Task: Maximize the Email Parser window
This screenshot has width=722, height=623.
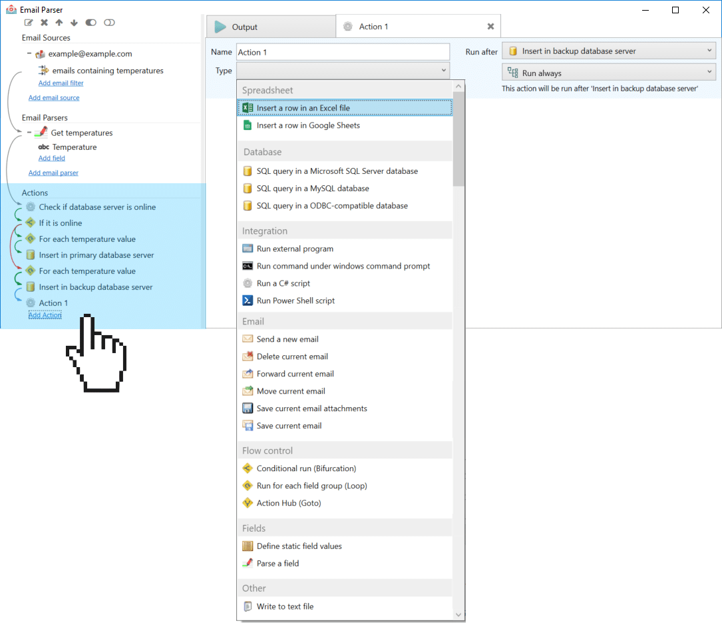Action: tap(675, 10)
